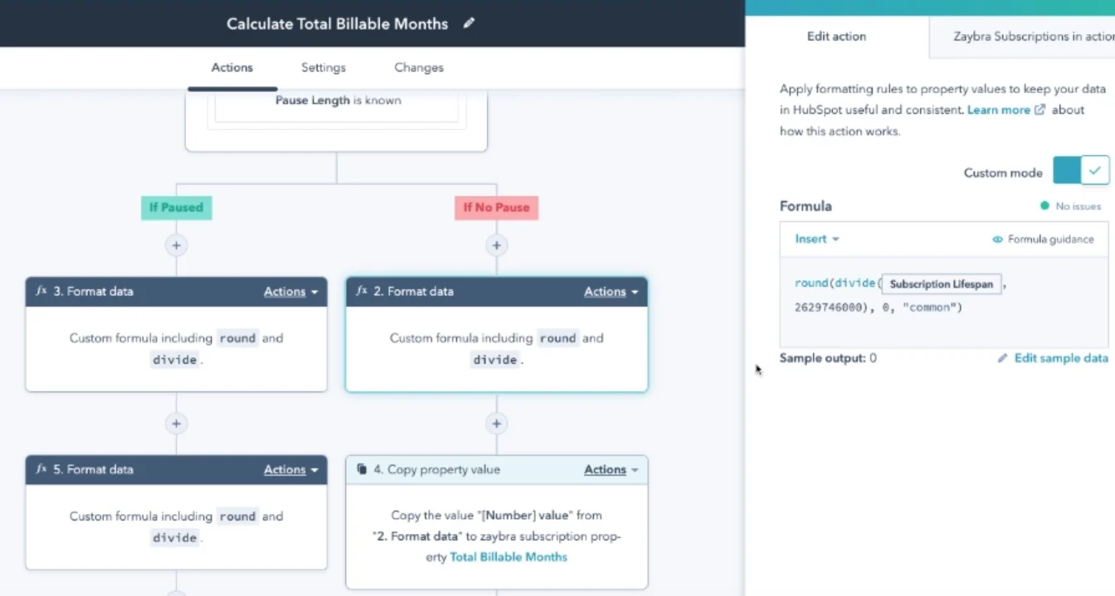Expand the Insert dropdown in Formula editor

click(816, 239)
